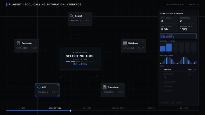The image size is (205, 115).
Task: Click AVAILABLE status on the Document card
Action: (x=22, y=48)
